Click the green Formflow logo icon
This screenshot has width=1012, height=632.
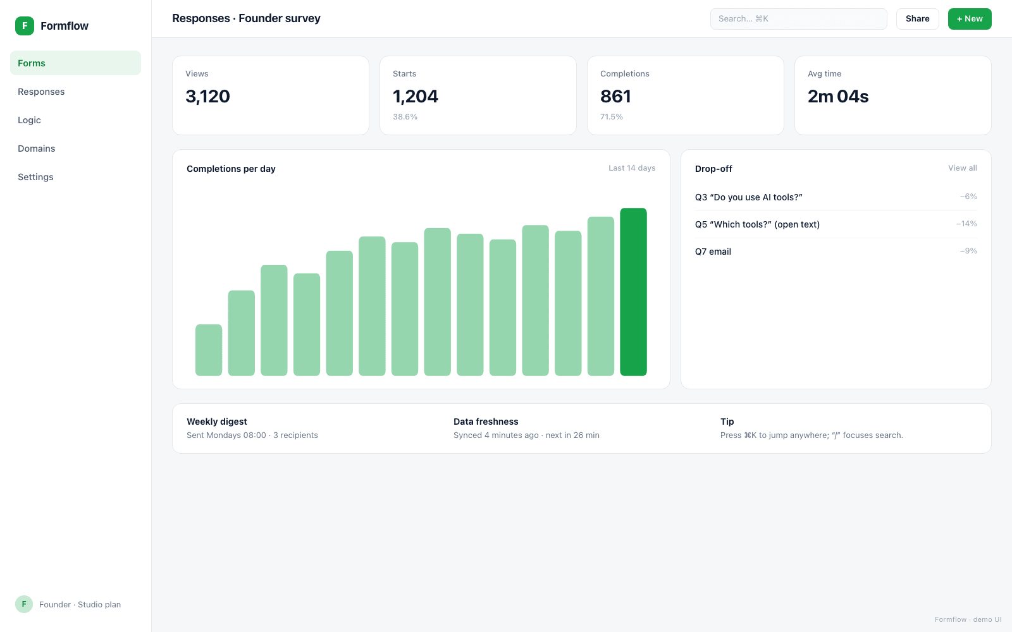pos(25,26)
